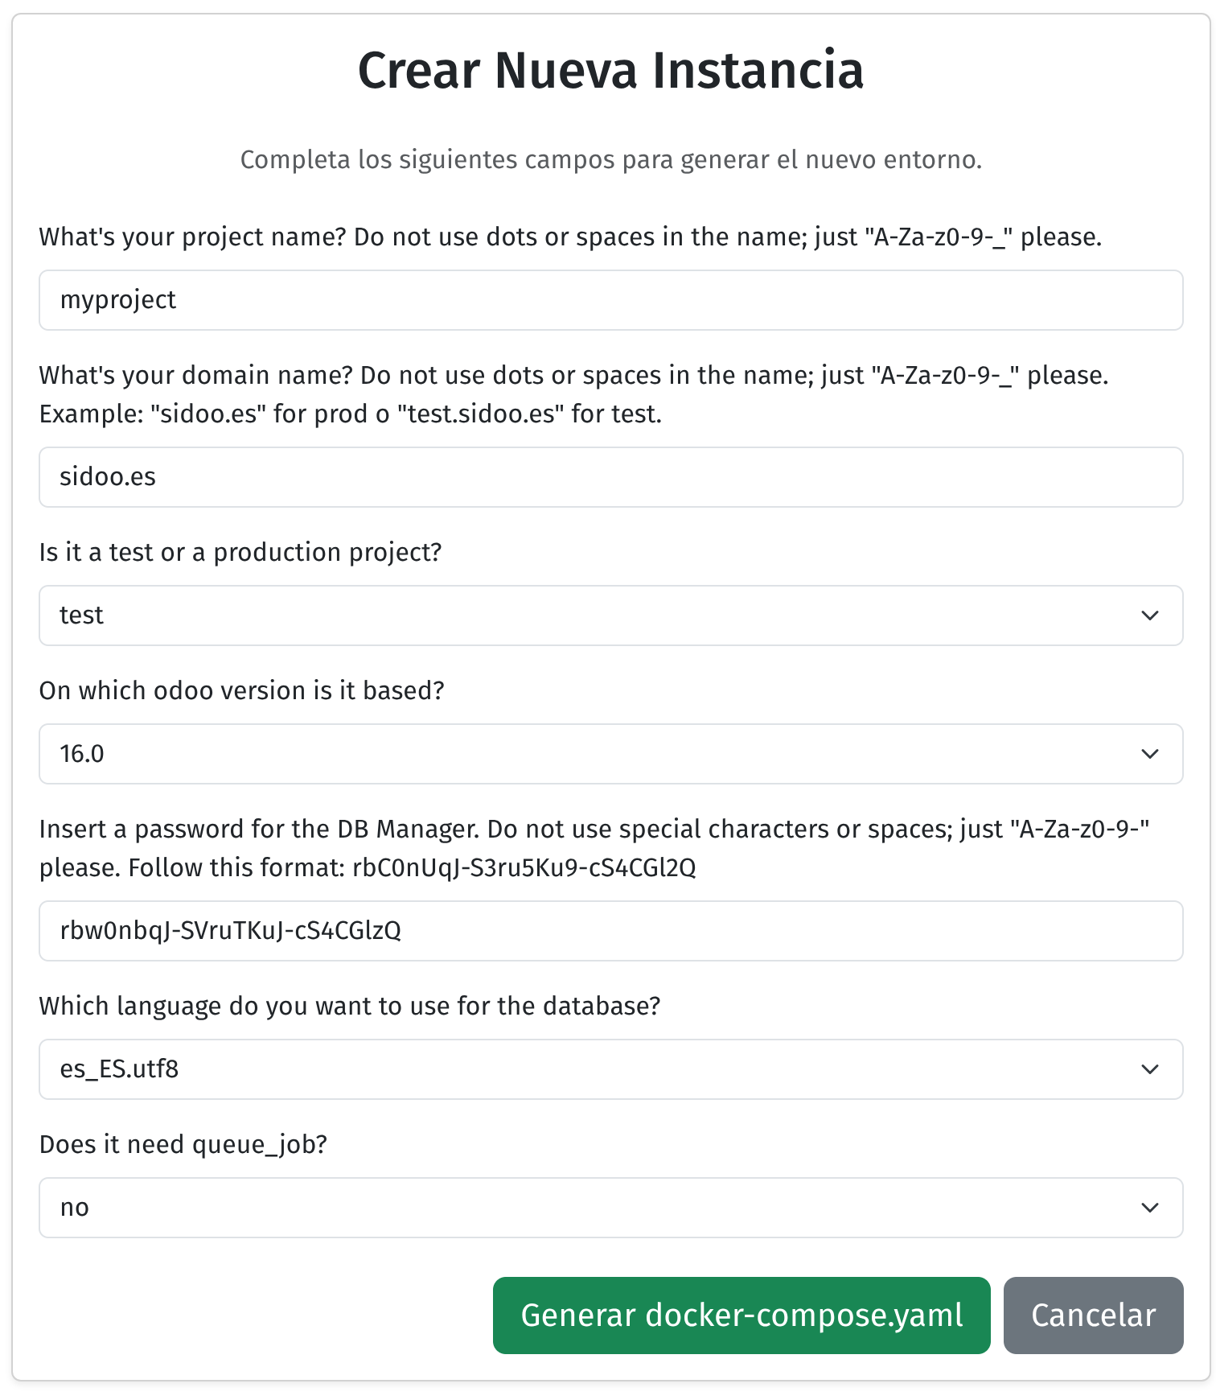The width and height of the screenshot is (1216, 1400).
Task: Click the "What's your project name?" label
Action: 569,237
